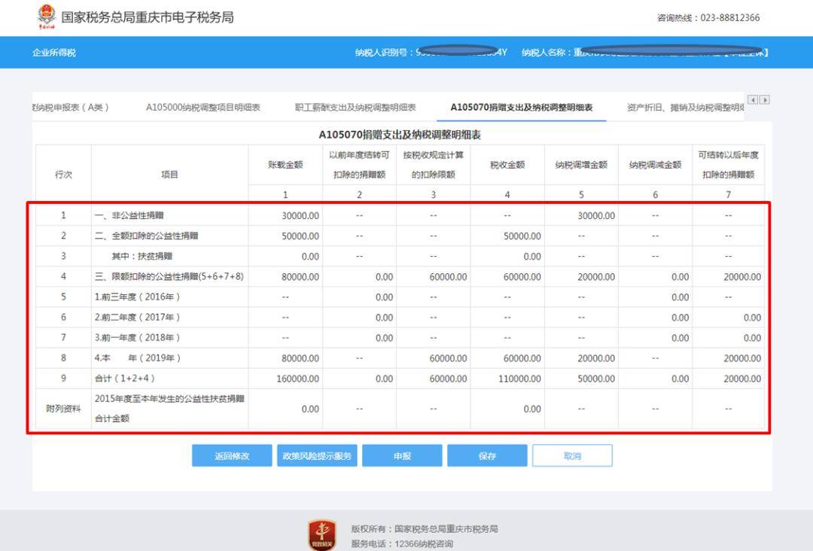Select the A105070捐赠支出及纳税调整明细表 tab

521,108
